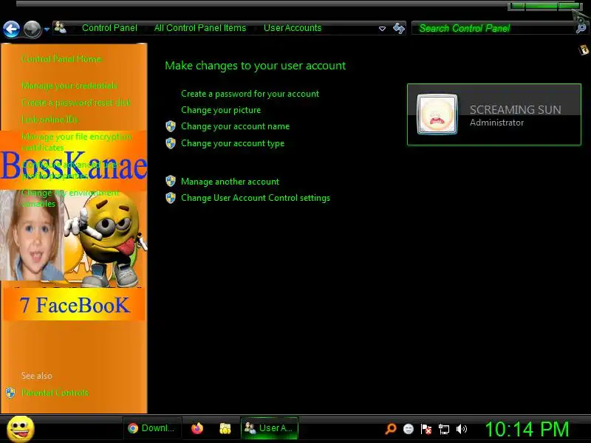Click shield icon next to Manage another account
This screenshot has width=591, height=443.
171,181
